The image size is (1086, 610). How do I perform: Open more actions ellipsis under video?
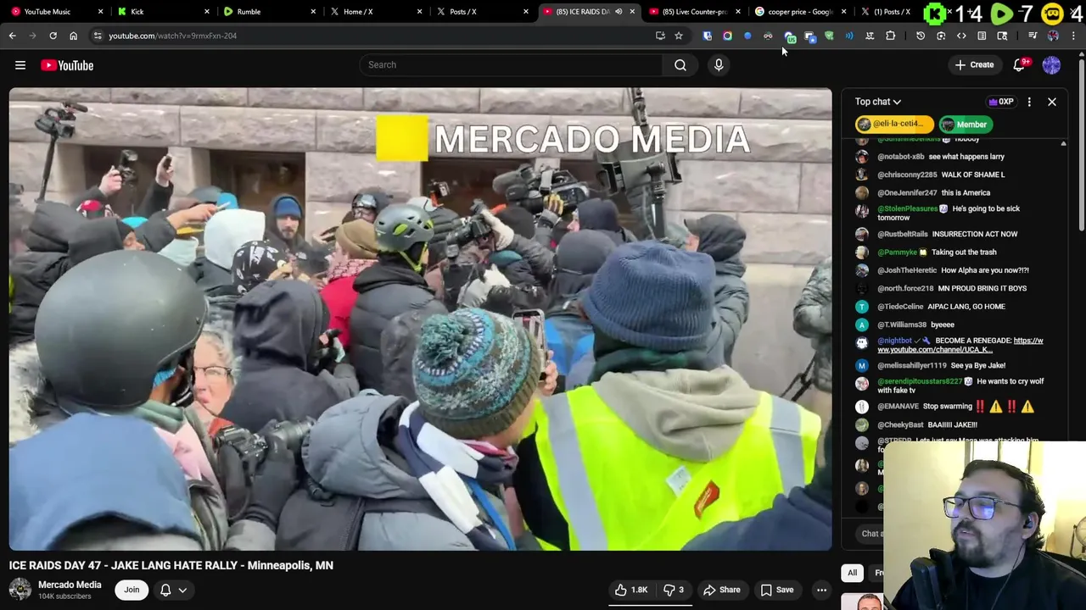pyautogui.click(x=821, y=590)
